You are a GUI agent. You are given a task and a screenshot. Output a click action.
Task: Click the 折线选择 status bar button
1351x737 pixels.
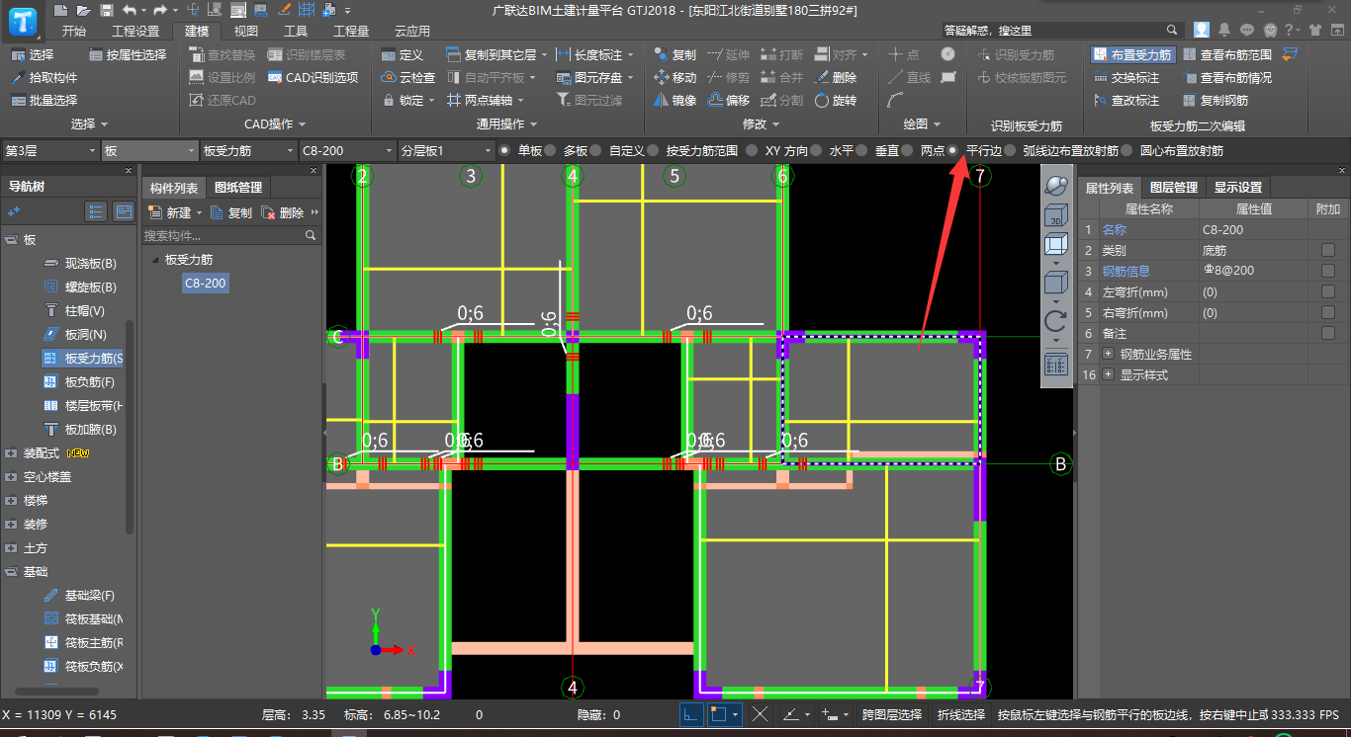click(961, 714)
